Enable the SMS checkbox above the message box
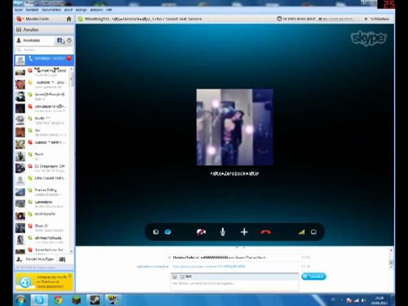Image resolution: width=408 pixels, height=306 pixels. click(x=182, y=277)
